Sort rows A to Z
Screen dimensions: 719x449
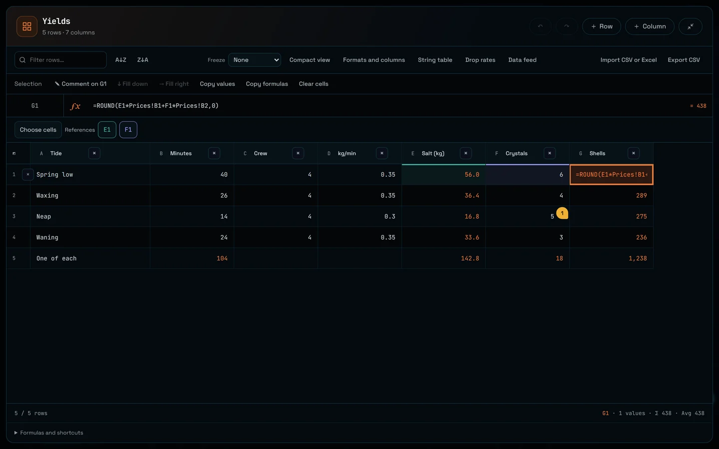pos(121,60)
